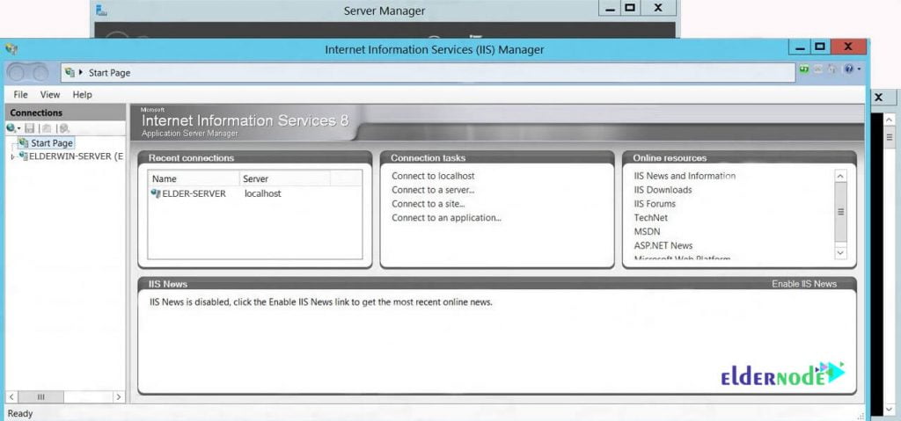Click the Server Manager title bar icon

pyautogui.click(x=102, y=10)
